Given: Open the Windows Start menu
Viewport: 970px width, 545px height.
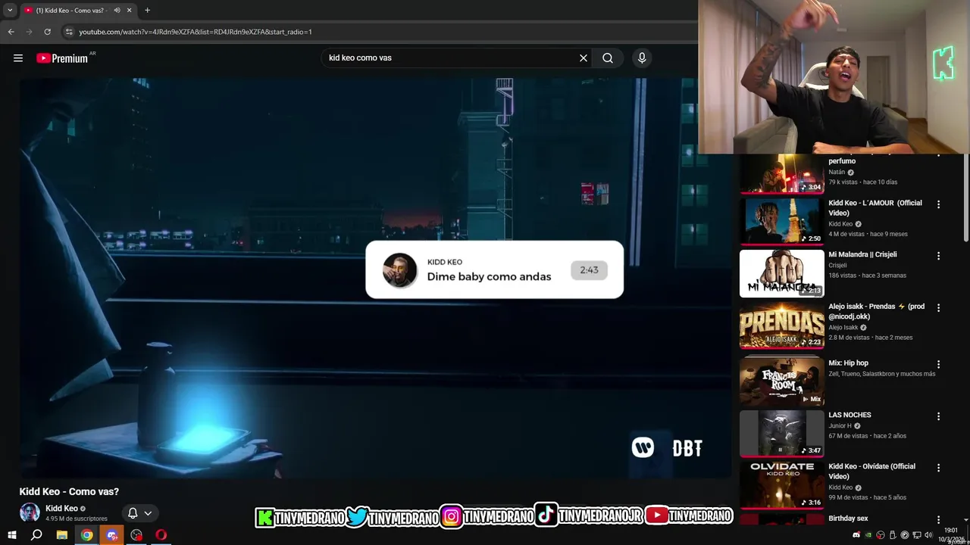Looking at the screenshot, I should coord(11,535).
